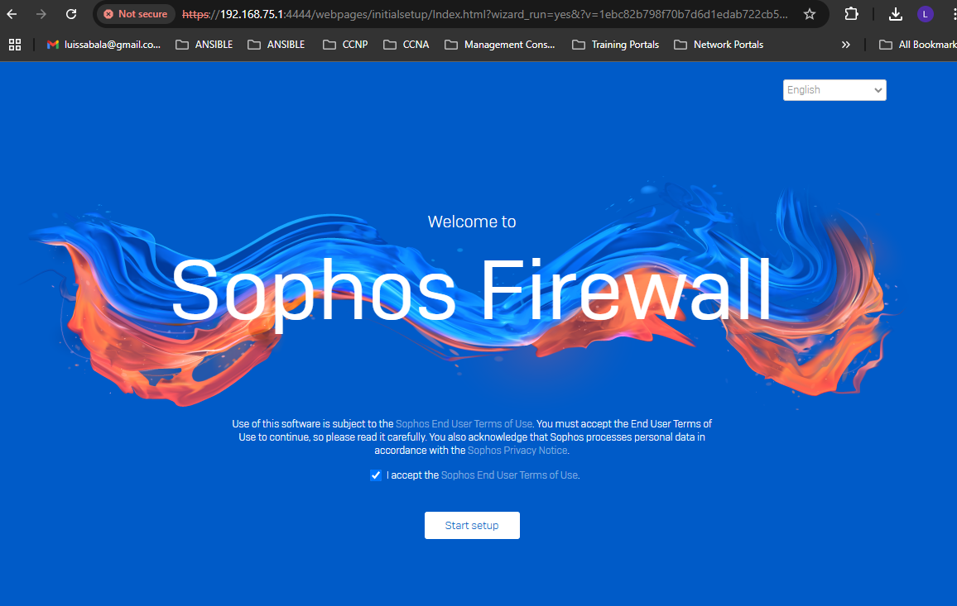
Task: Open the English language dropdown
Action: (x=834, y=90)
